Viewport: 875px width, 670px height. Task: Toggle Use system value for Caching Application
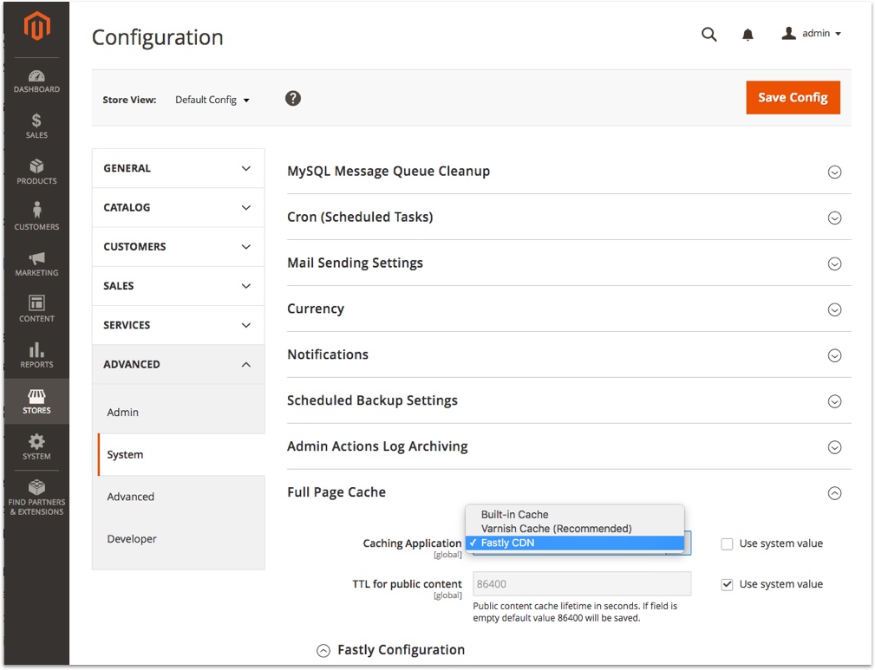pos(727,544)
